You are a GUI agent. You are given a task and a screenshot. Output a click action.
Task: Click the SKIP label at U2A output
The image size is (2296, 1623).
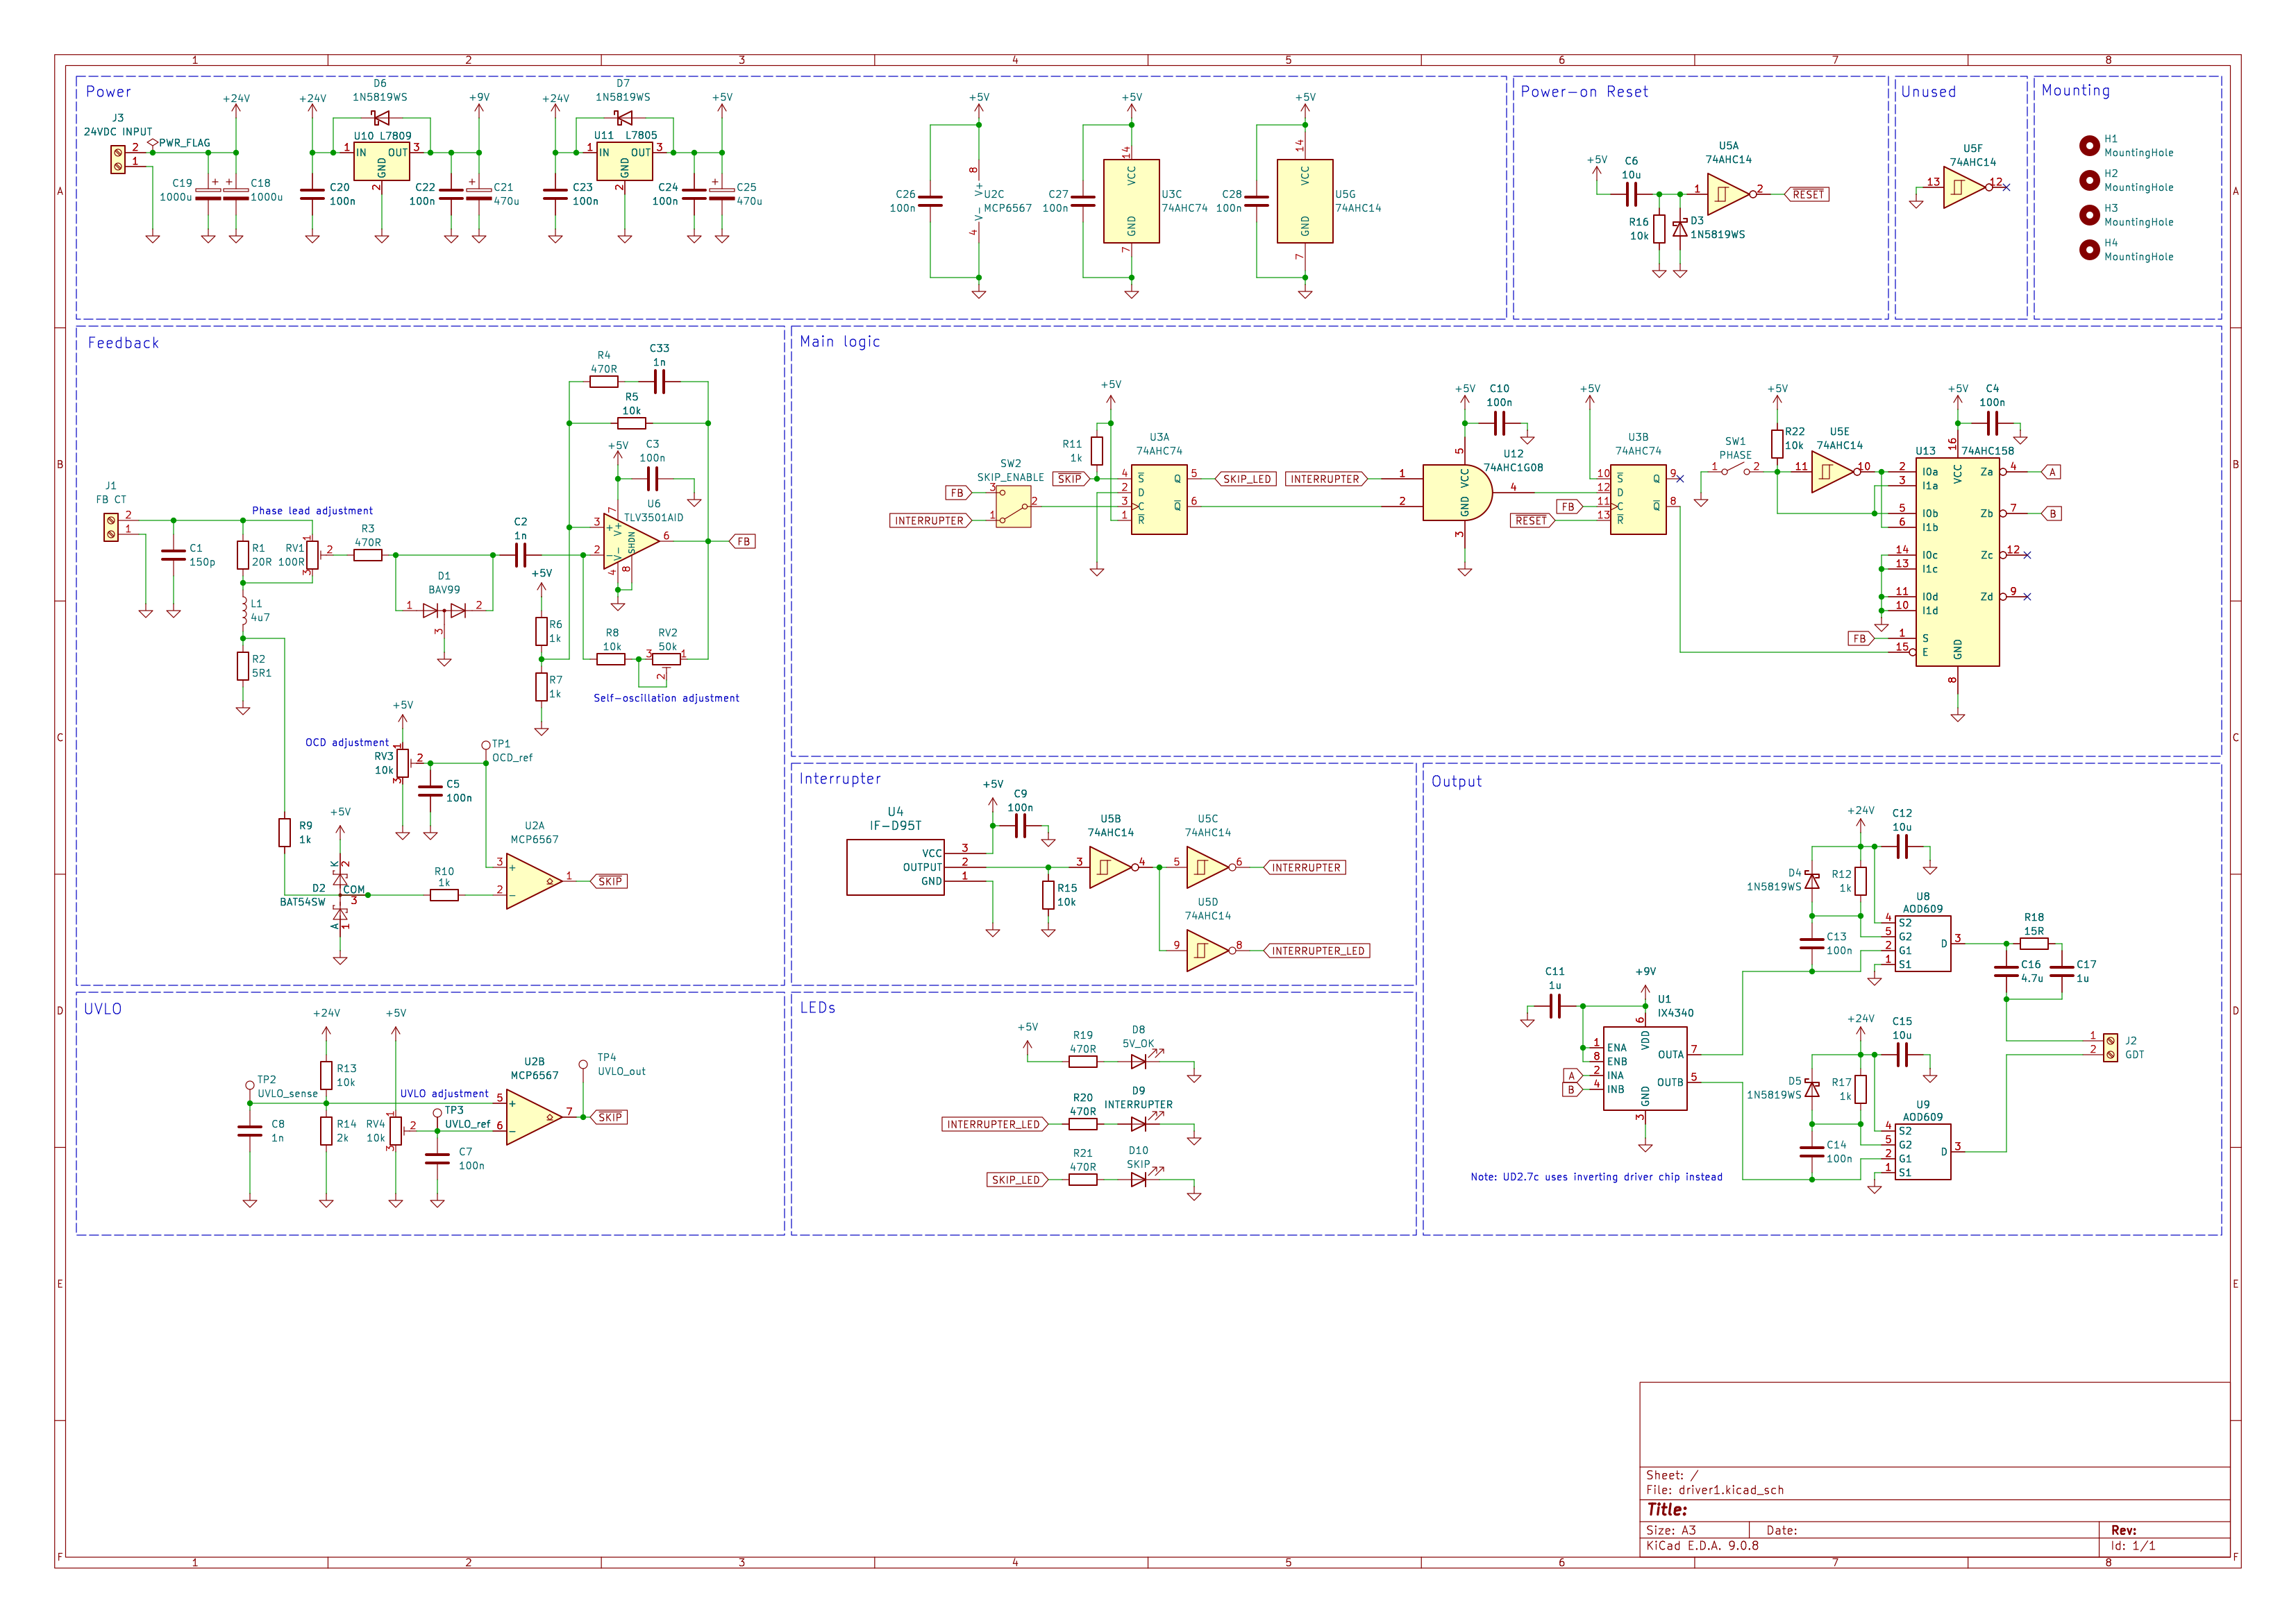coord(609,881)
